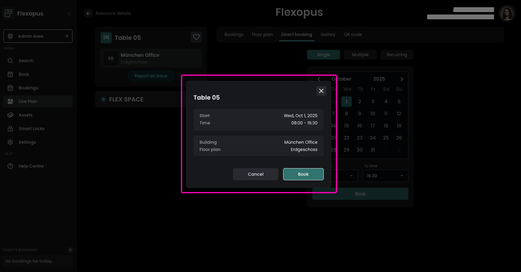Click the Assets cube icon
The image size is (521, 272).
click(x=10, y=115)
